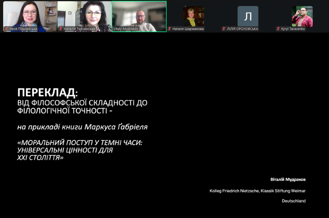Click muted microphone icon beside Неля Подлевська

pos(6,29)
